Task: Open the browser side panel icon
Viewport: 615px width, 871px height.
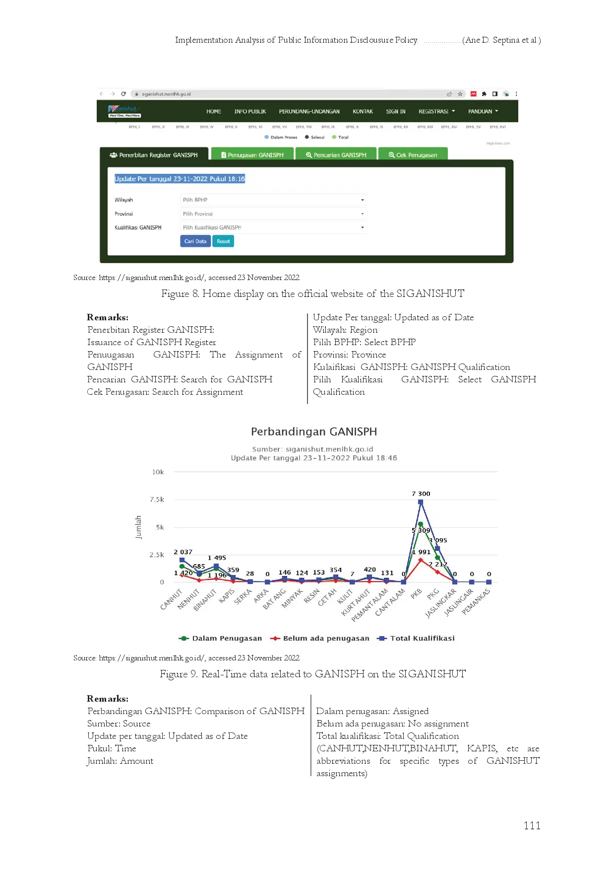Action: [495, 94]
